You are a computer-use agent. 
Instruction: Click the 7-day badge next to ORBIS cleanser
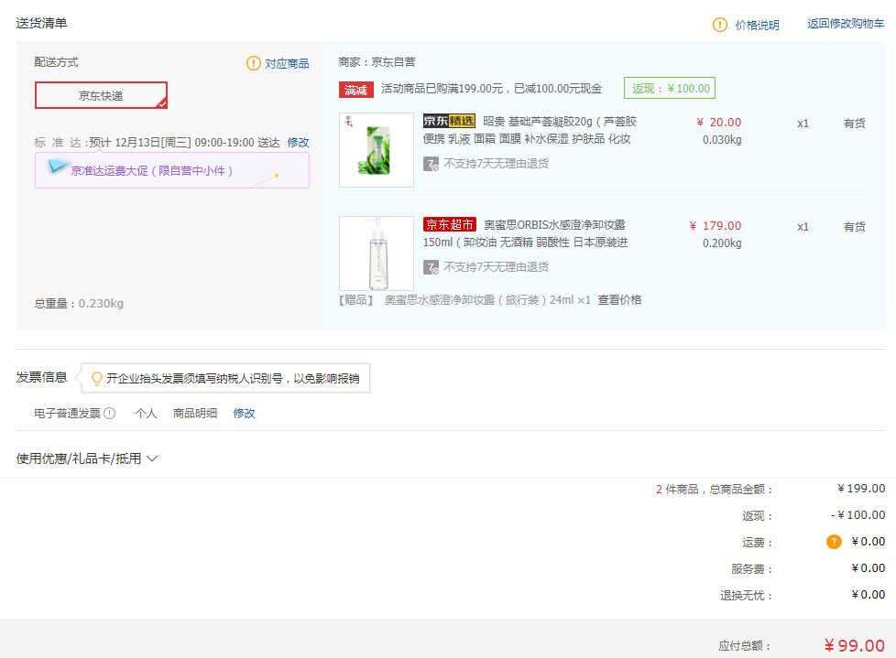coord(429,267)
